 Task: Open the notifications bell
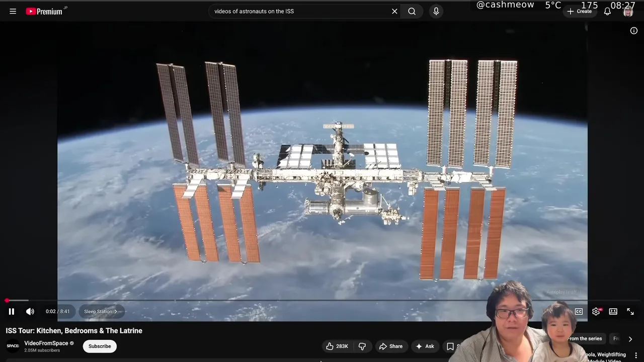pos(607,11)
